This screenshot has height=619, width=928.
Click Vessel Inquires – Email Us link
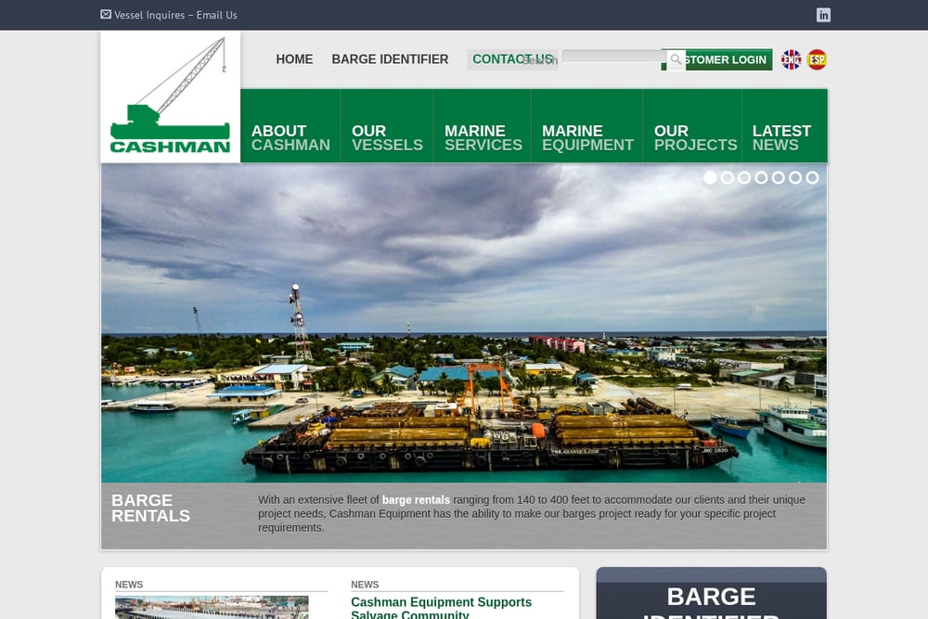[175, 15]
